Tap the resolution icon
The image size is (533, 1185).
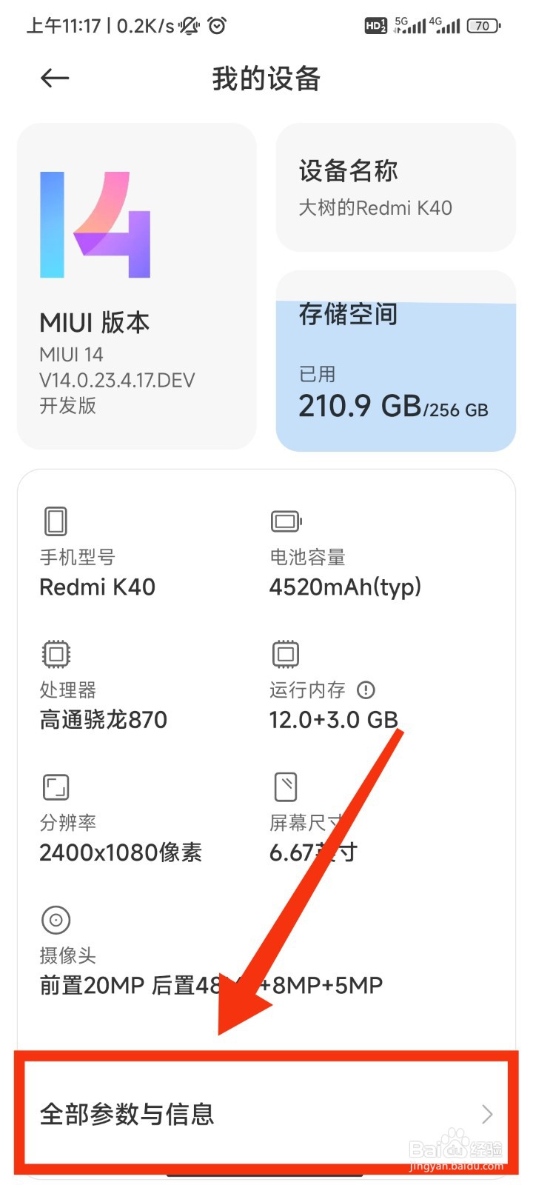click(56, 787)
